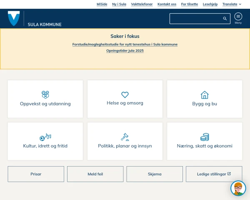Click the magnifying glass search icon
Image resolution: width=250 pixels, height=200 pixels.
tap(225, 19)
